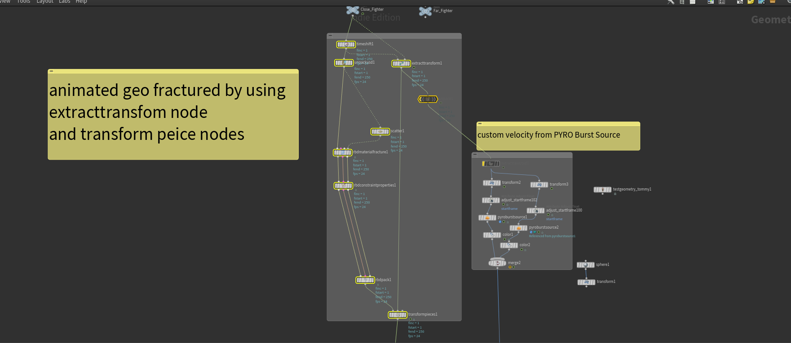Select the scatter1 node
791x343 pixels.
pos(380,131)
